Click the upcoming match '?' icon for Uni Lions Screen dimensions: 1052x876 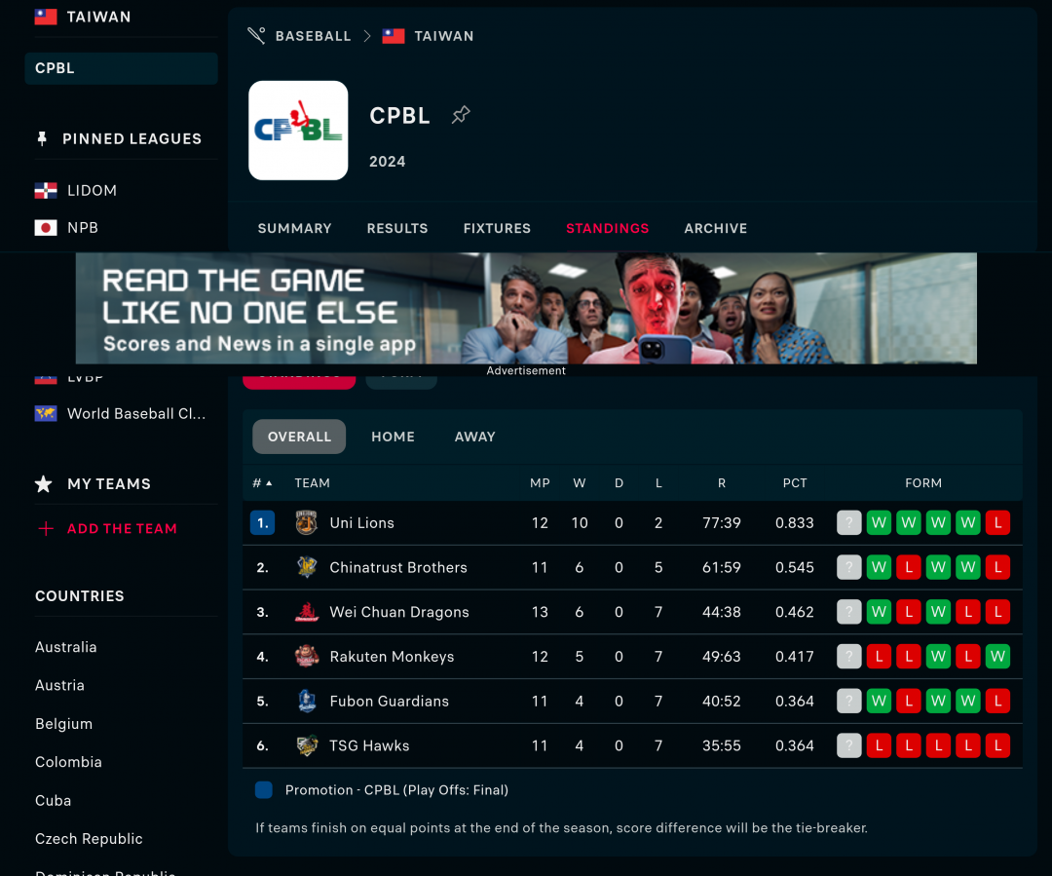click(x=848, y=523)
